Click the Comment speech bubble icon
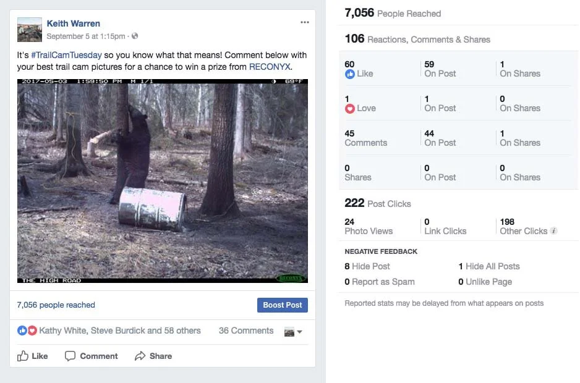Screen dimensions: 580x383 pos(70,356)
